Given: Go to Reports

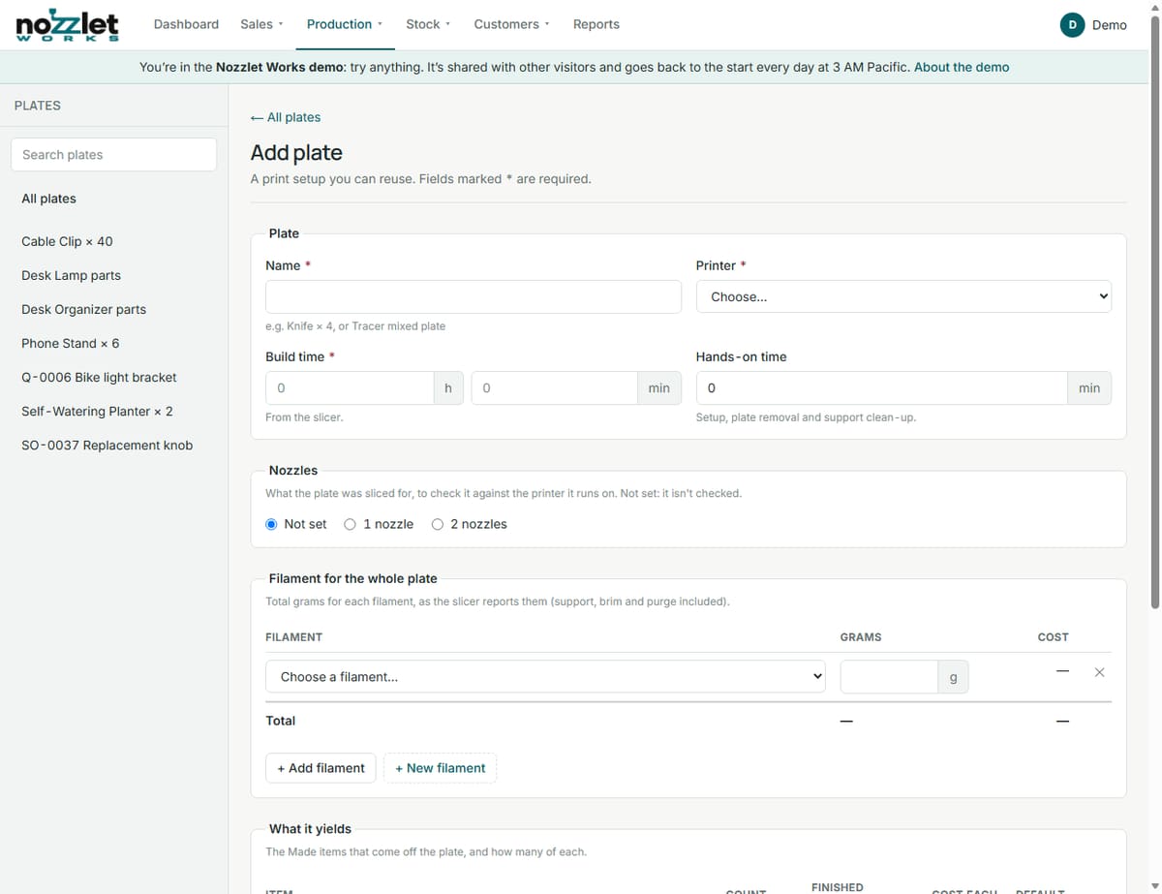Looking at the screenshot, I should point(596,24).
